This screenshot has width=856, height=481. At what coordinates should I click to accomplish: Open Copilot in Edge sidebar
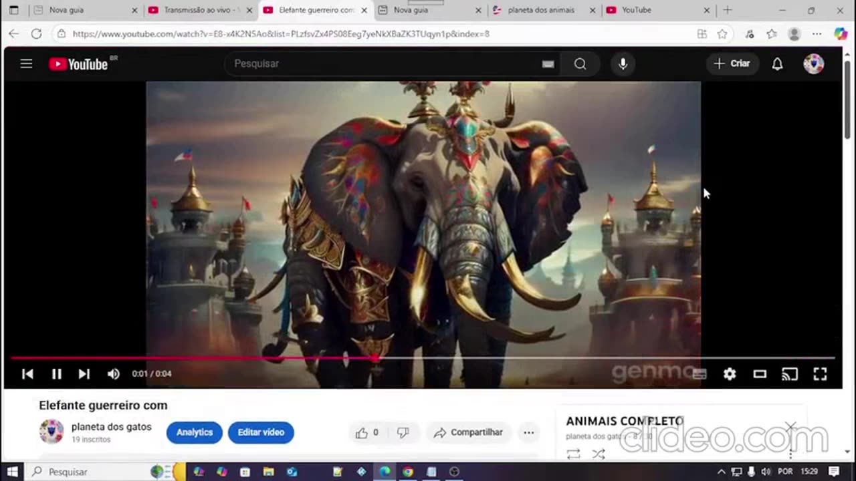point(841,33)
